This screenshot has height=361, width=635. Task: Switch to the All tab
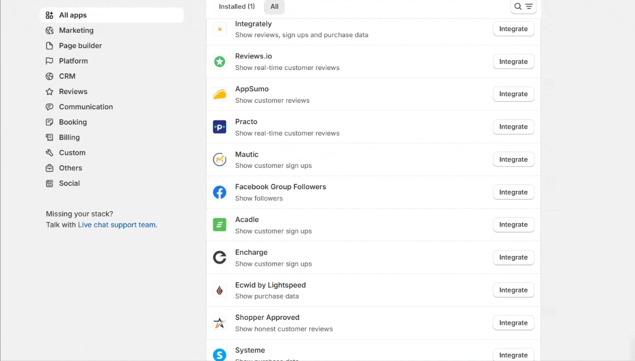[x=275, y=7]
